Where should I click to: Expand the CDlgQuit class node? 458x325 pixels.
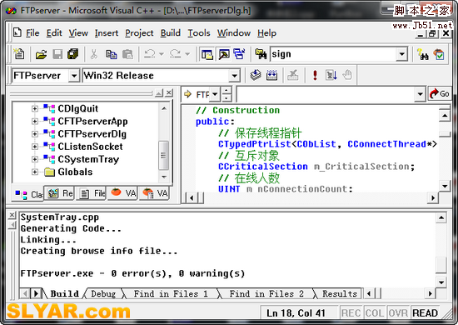34,108
